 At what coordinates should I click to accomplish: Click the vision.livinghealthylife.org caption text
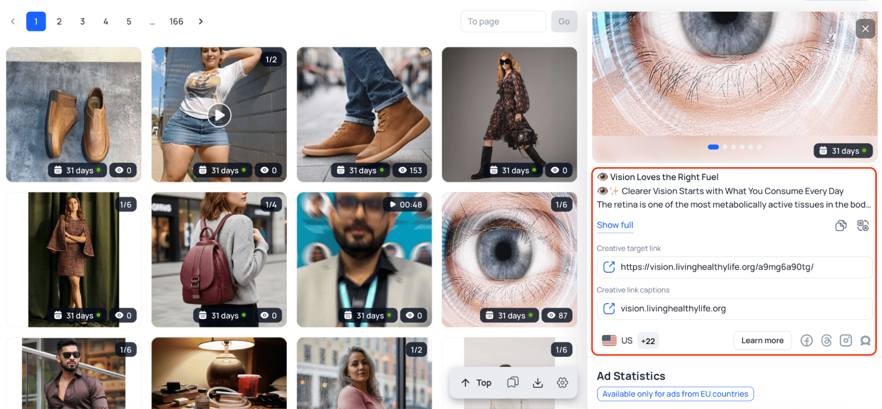(x=673, y=308)
